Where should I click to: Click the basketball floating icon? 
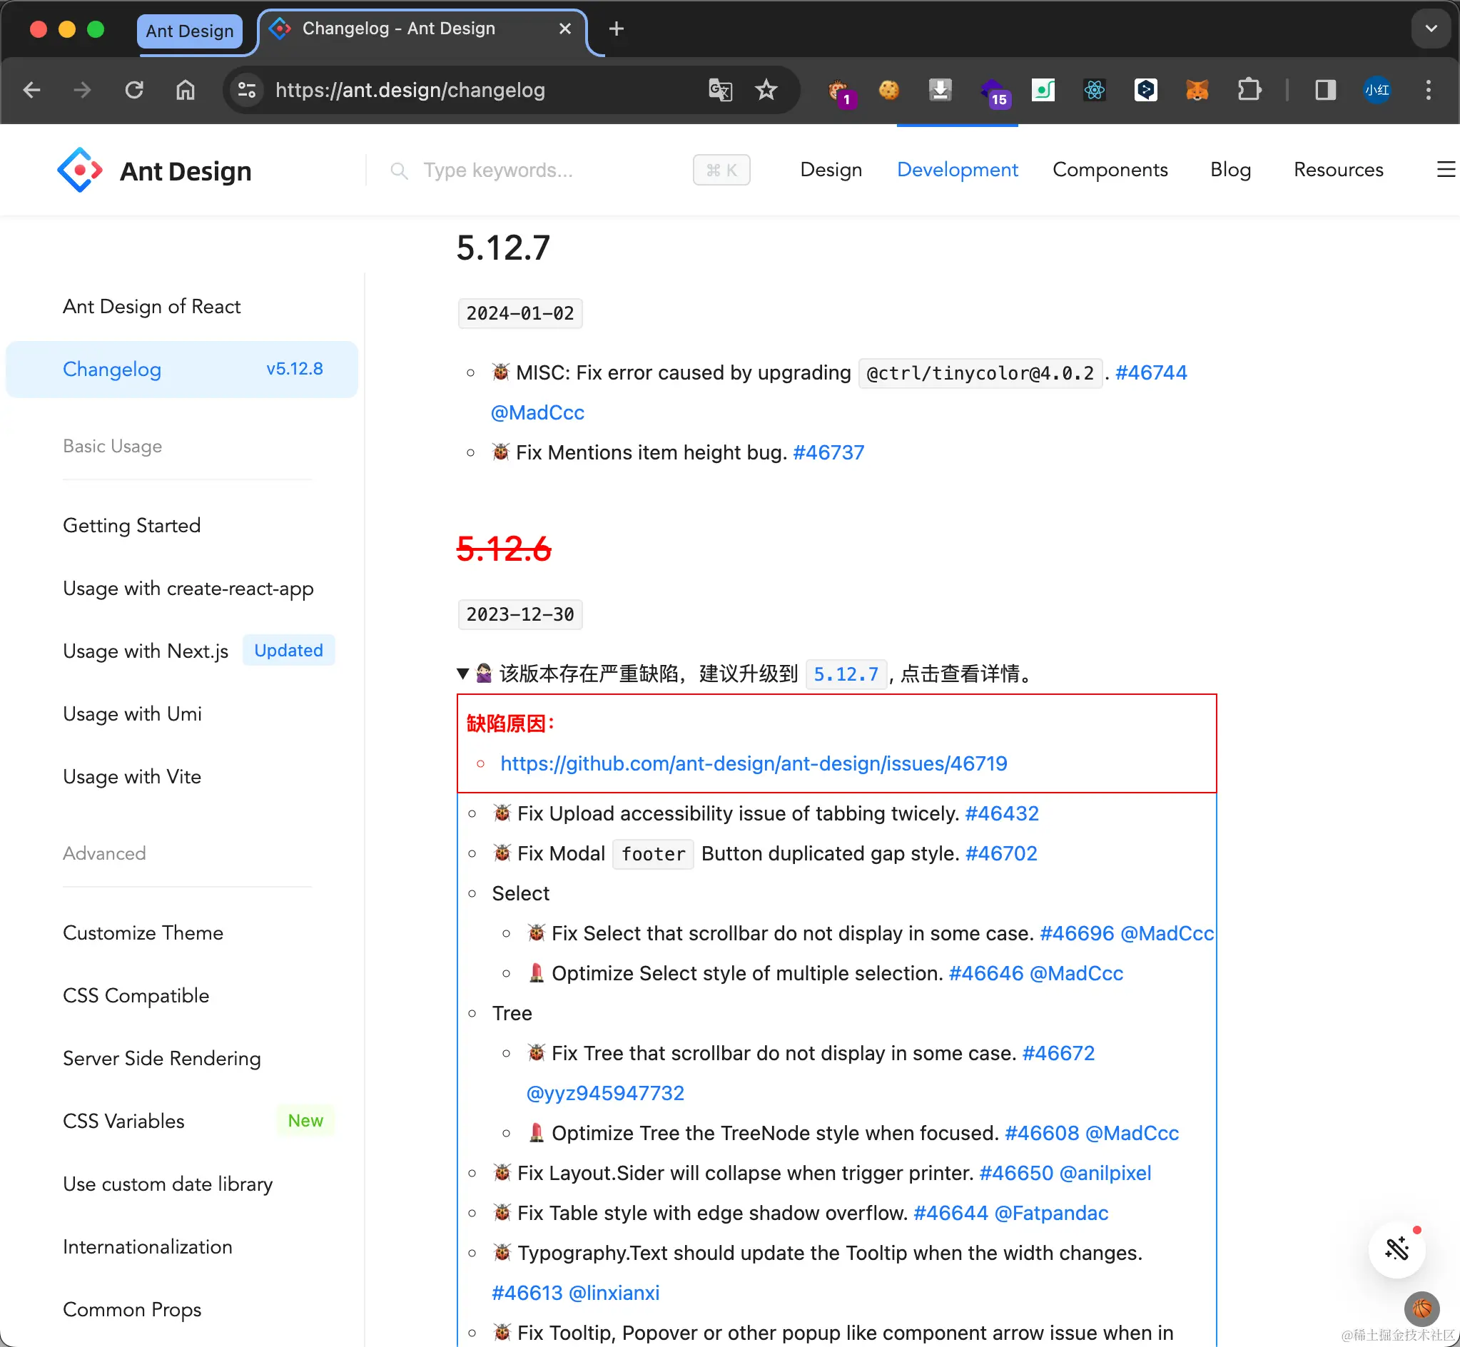click(x=1421, y=1308)
